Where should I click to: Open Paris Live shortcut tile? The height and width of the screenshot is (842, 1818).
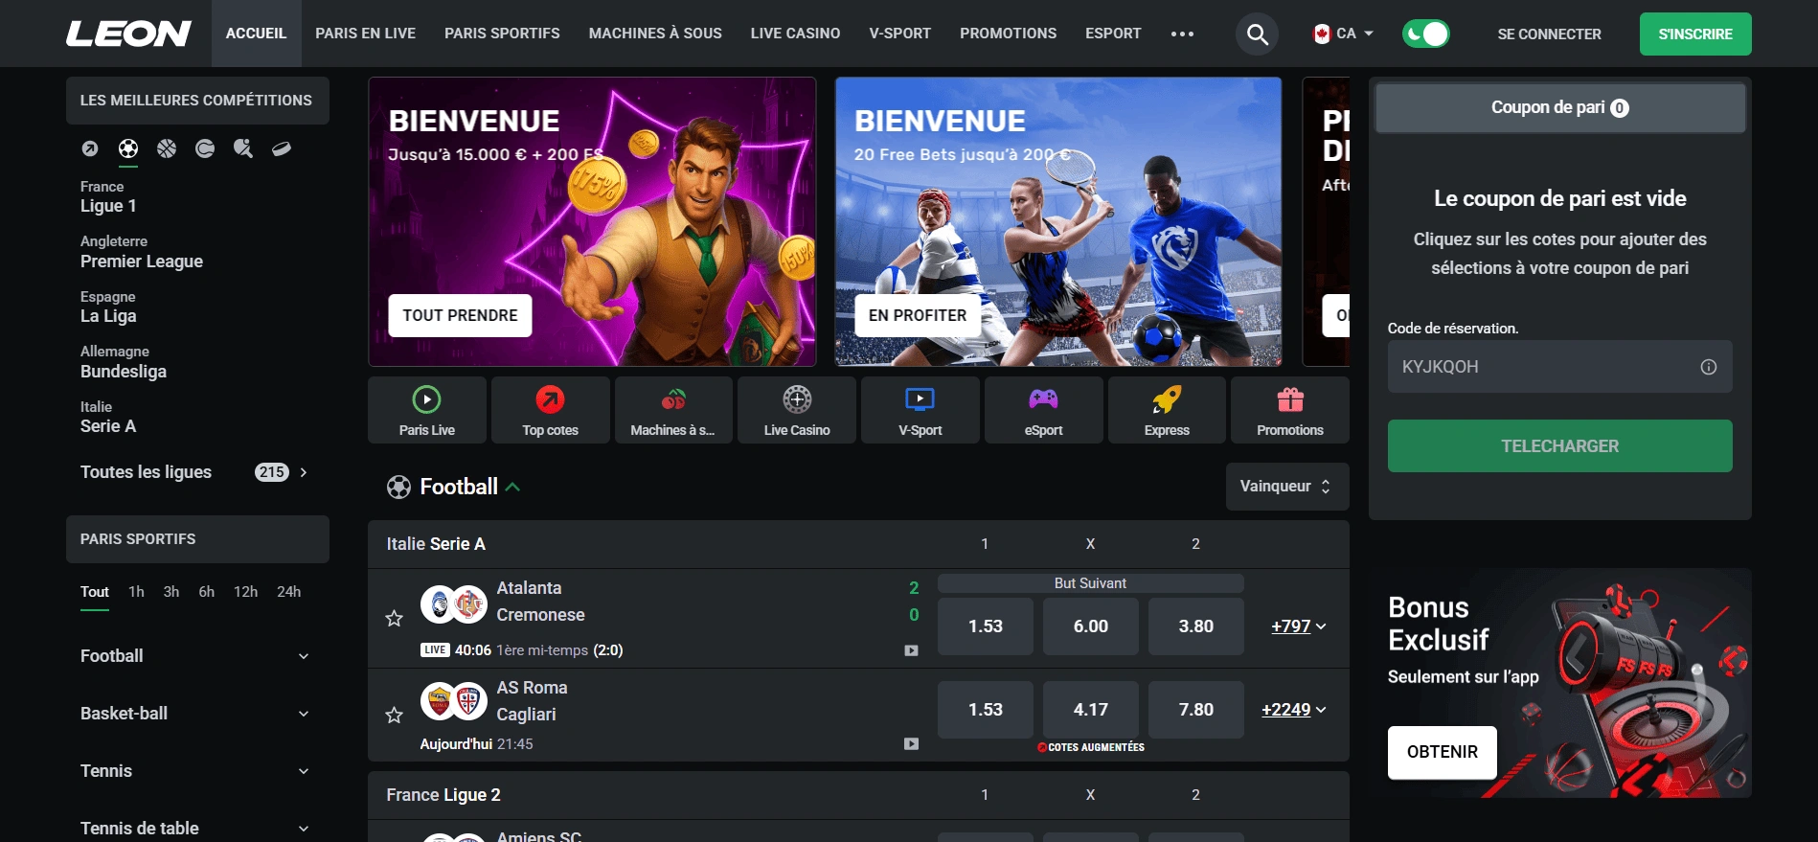pyautogui.click(x=427, y=410)
